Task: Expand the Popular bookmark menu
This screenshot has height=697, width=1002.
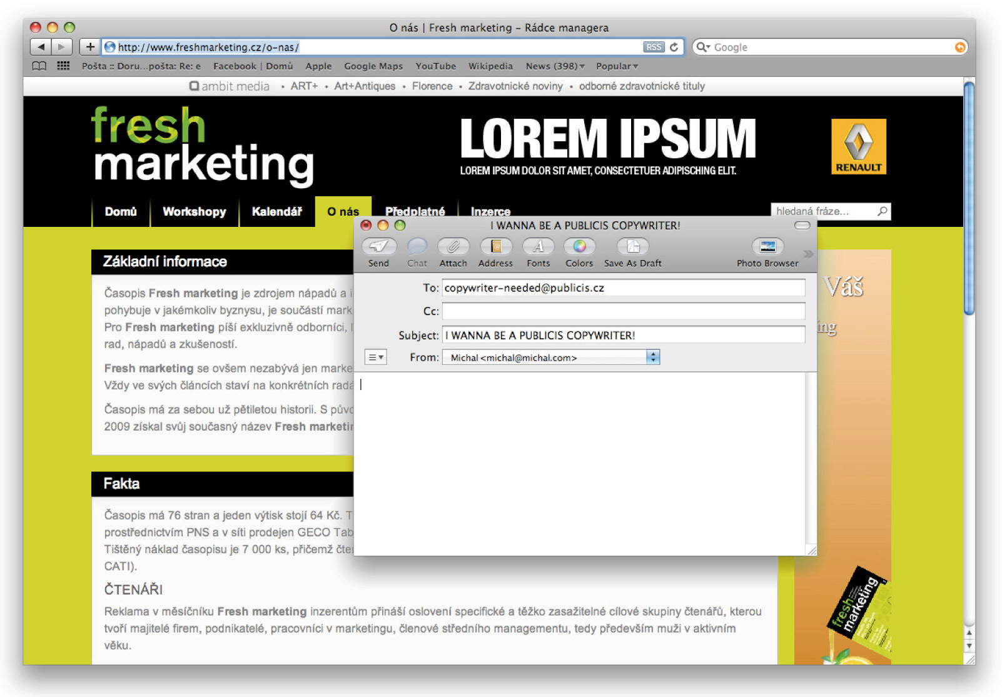Action: click(617, 66)
